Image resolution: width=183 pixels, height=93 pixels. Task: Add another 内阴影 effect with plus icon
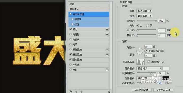click(107, 34)
